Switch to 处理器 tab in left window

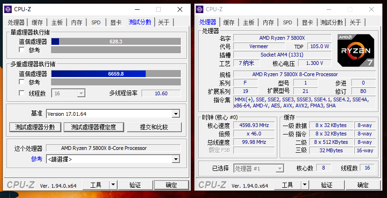16,22
